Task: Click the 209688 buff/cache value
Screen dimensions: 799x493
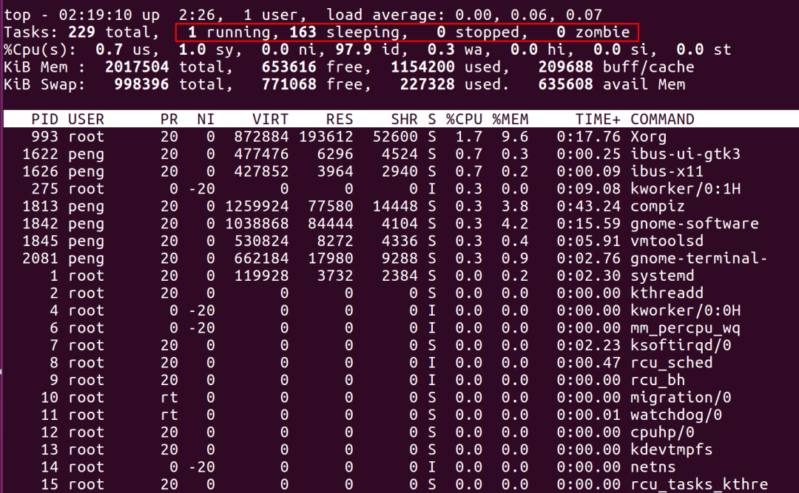Action: tap(565, 67)
